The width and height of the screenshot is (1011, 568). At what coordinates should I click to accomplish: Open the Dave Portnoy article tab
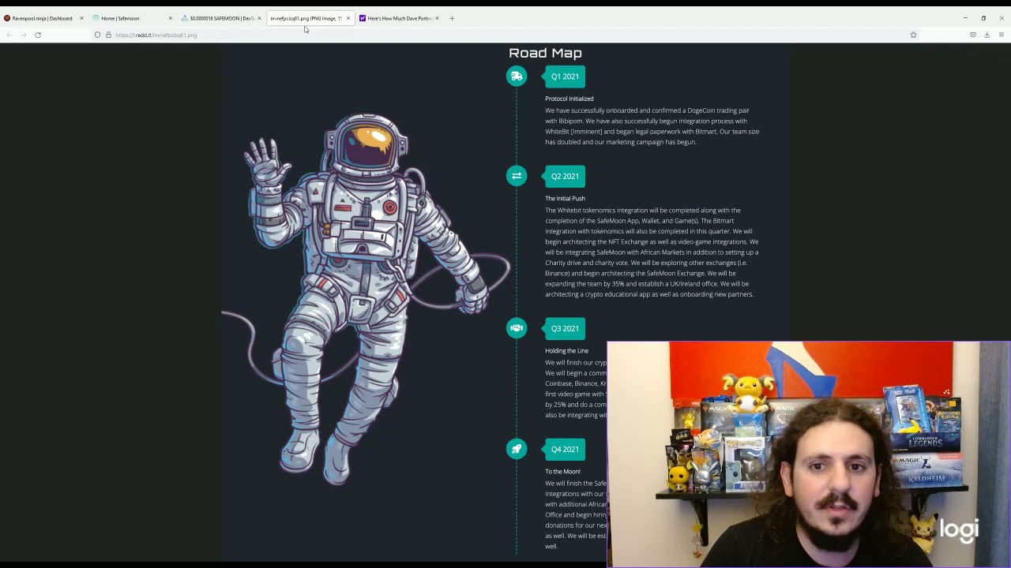(x=399, y=18)
